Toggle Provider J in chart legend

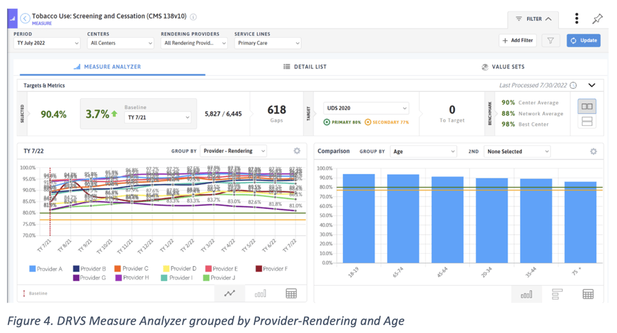coord(219,278)
